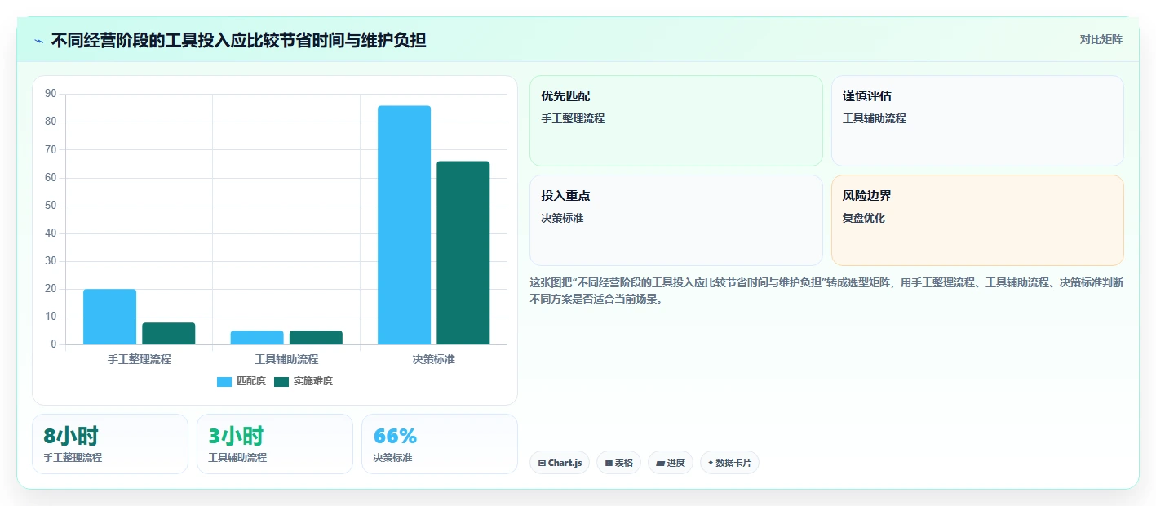Viewport: 1156px width, 506px height.
Task: Click the 对比矩阵 label in the header
Action: coord(1101,39)
